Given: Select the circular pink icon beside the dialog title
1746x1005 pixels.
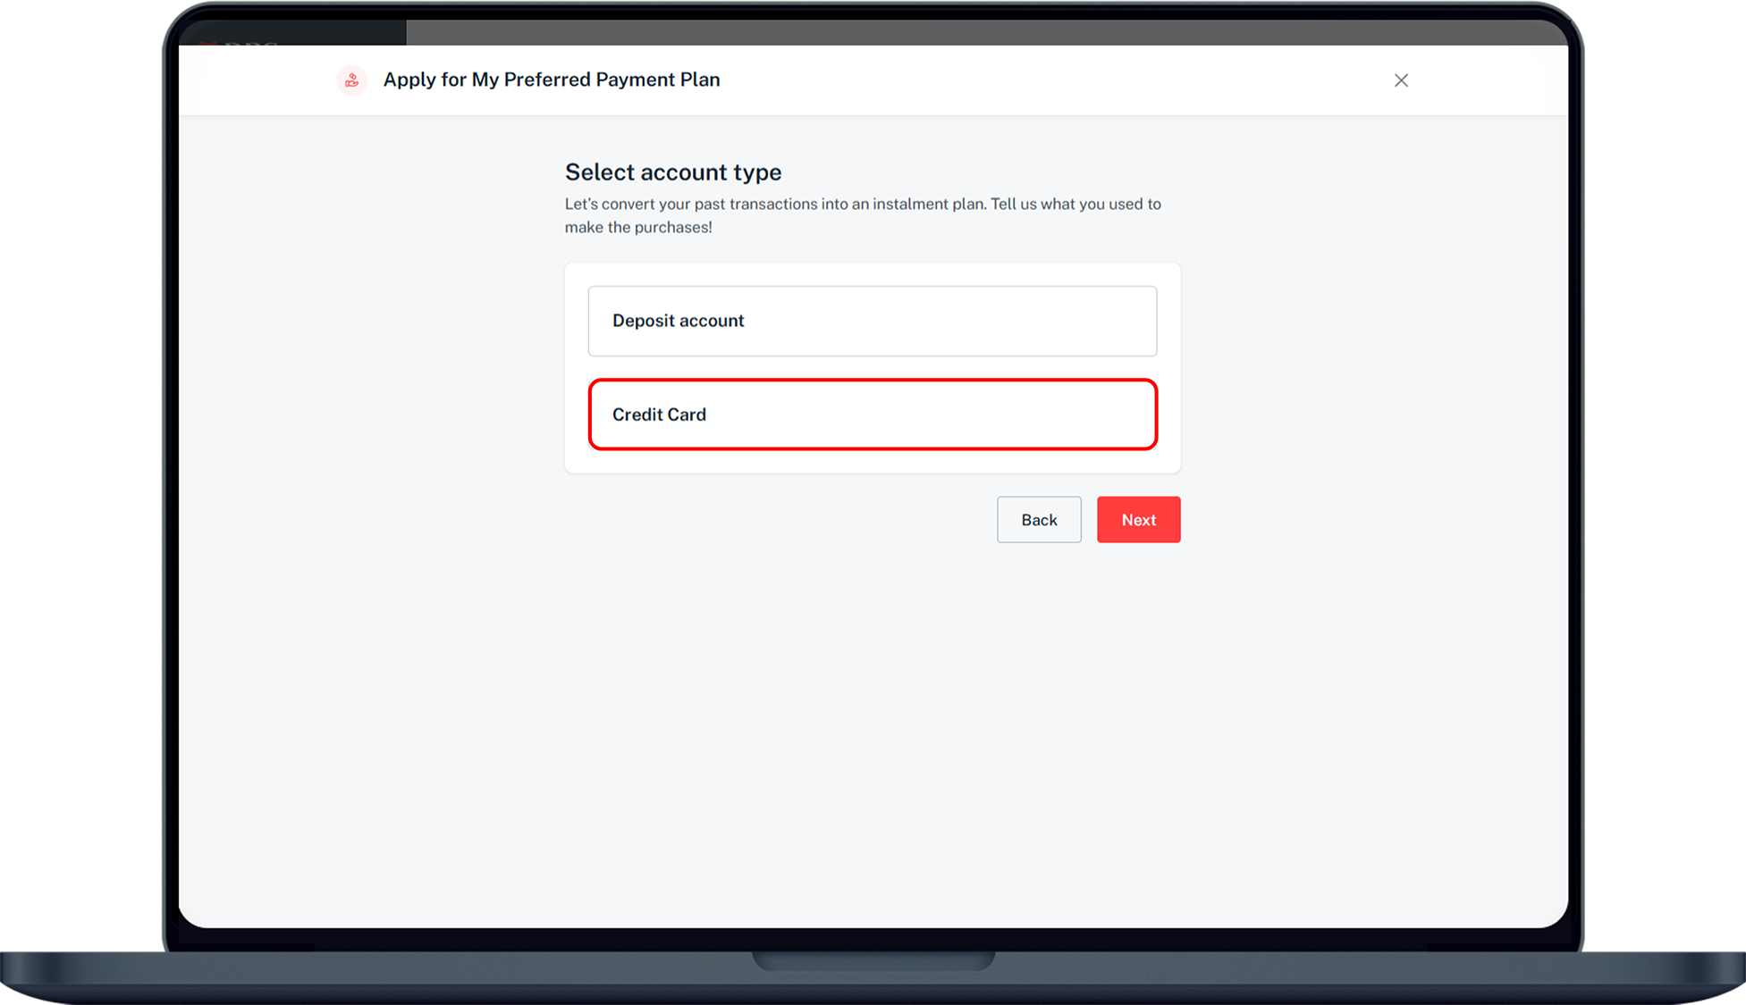Looking at the screenshot, I should click(351, 80).
